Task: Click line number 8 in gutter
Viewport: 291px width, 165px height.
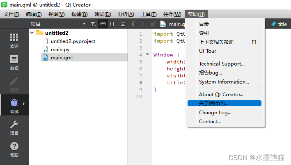Action: (x=141, y=83)
